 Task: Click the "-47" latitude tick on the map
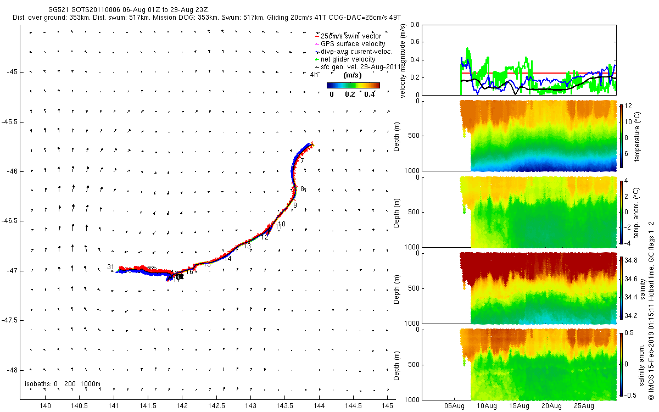pyautogui.click(x=12, y=271)
